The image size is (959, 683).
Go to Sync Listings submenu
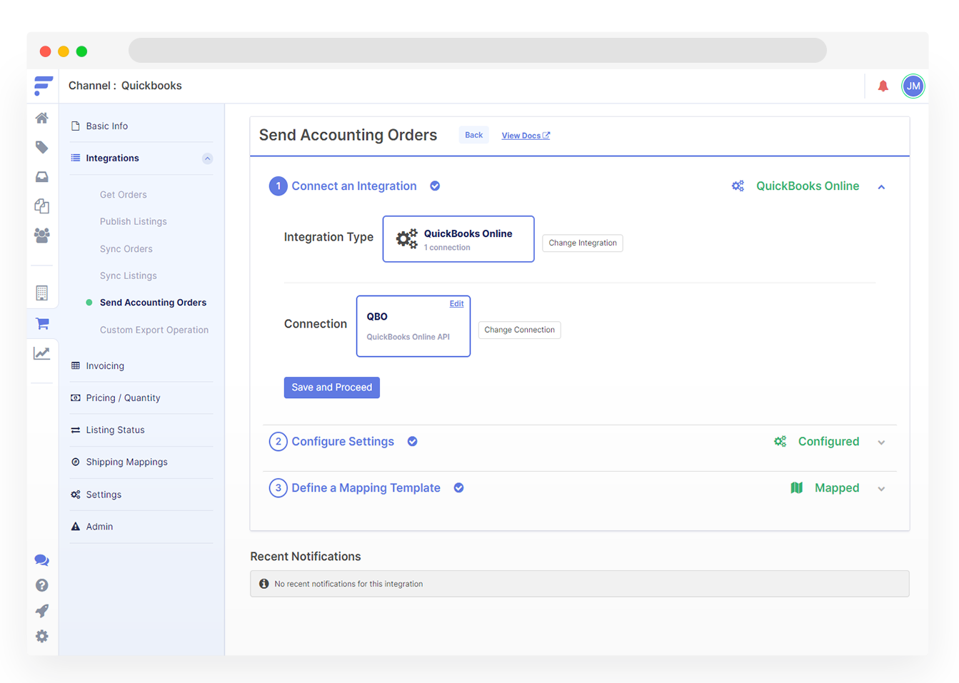click(128, 276)
